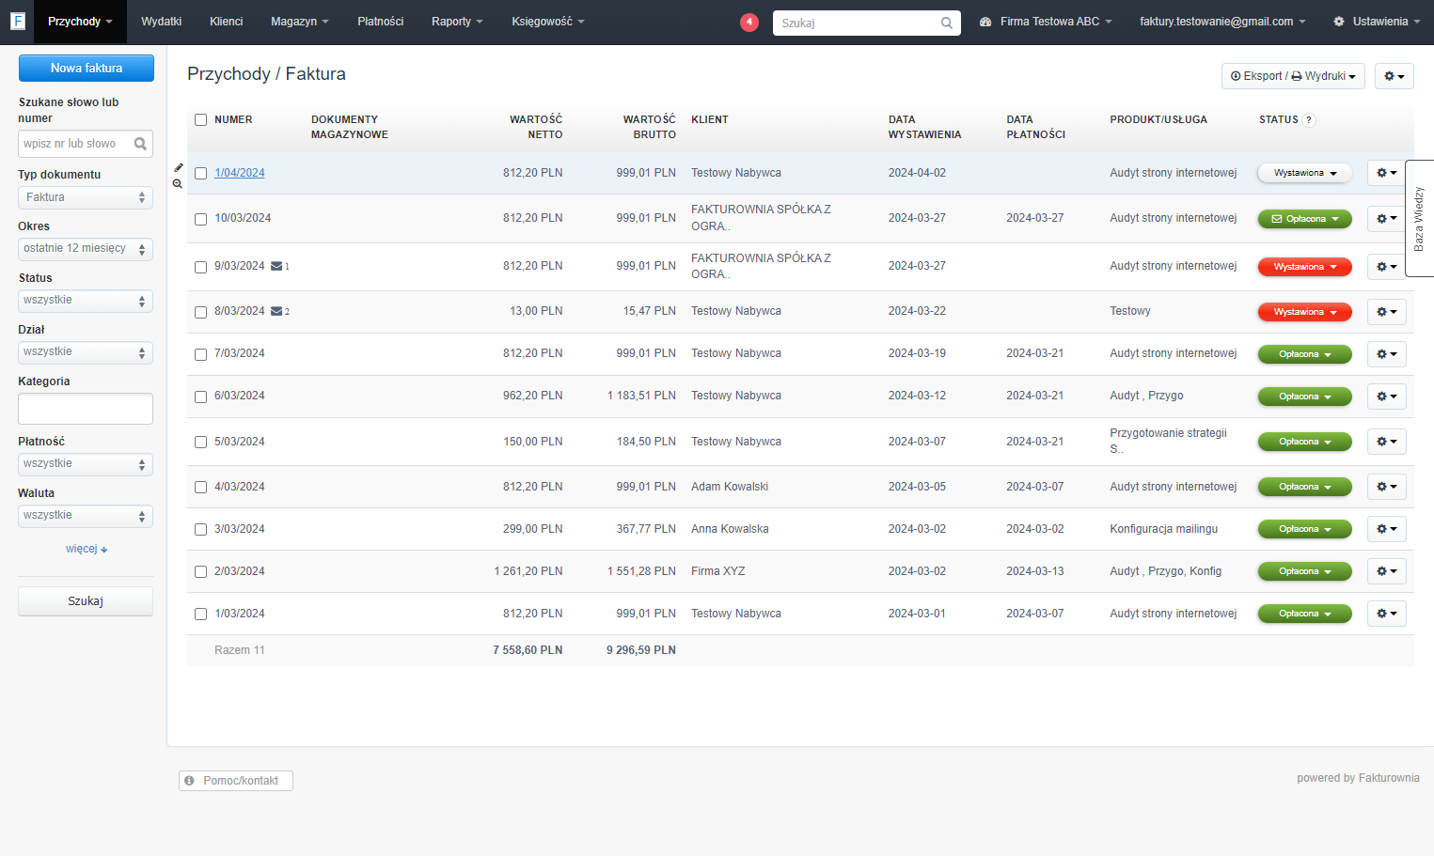Open gear actions for invoice 7/03/2024
Viewport: 1434px width, 856px height.
1386,354
